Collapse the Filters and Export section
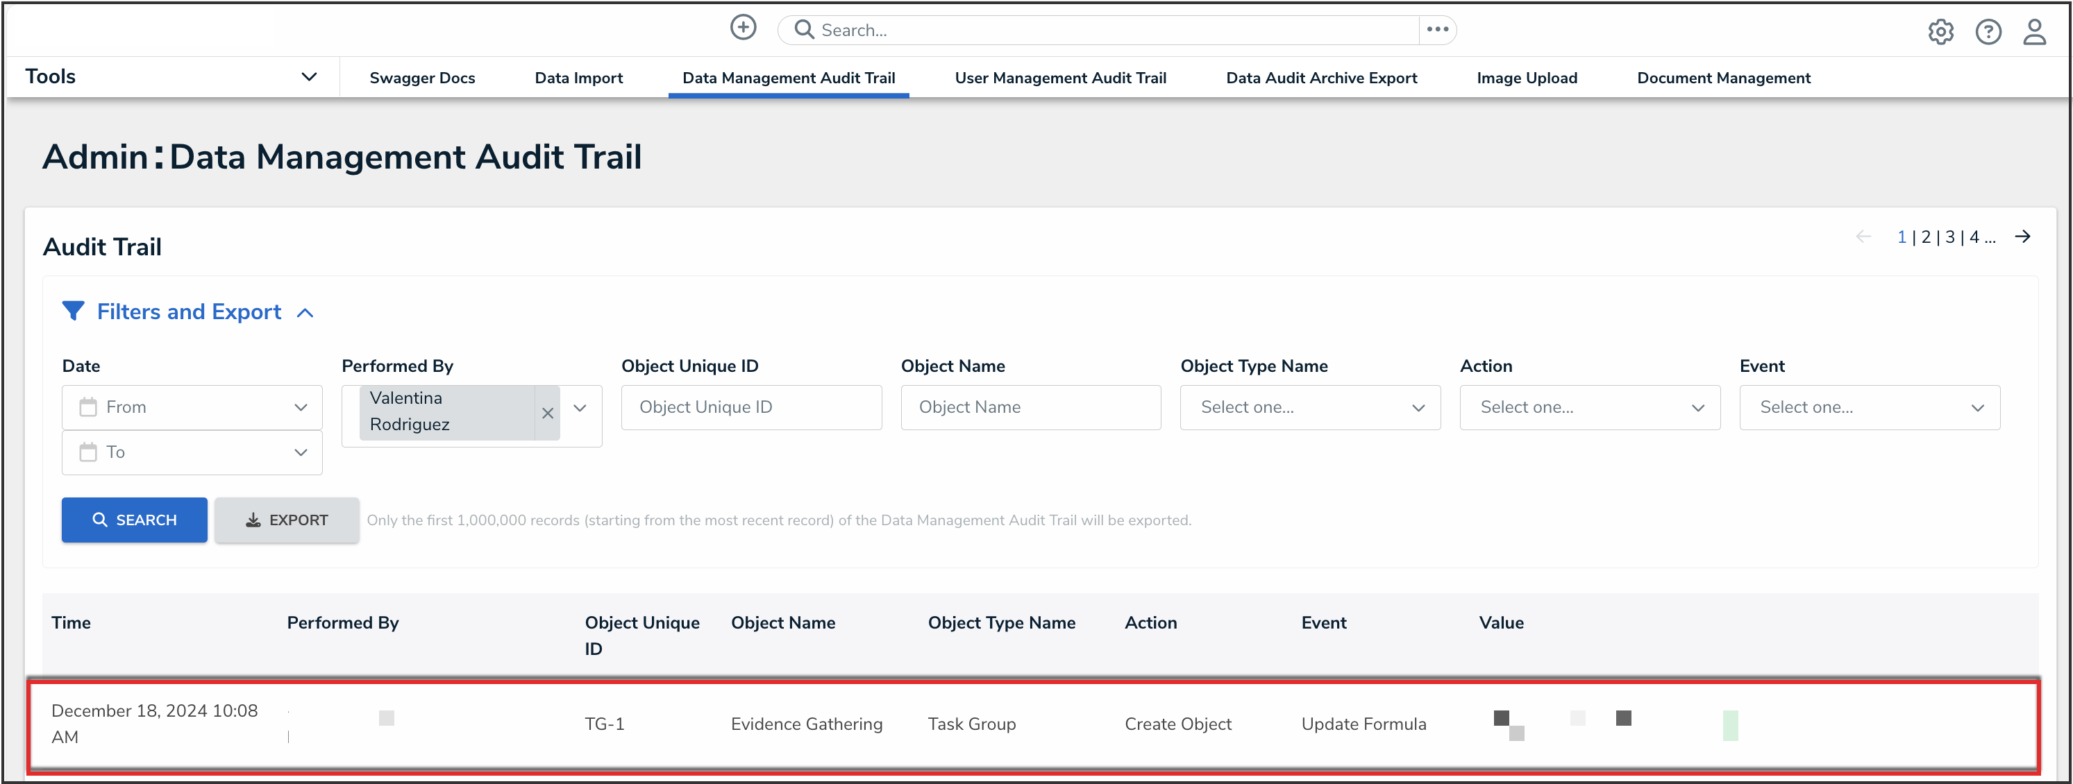This screenshot has width=2073, height=784. [305, 313]
